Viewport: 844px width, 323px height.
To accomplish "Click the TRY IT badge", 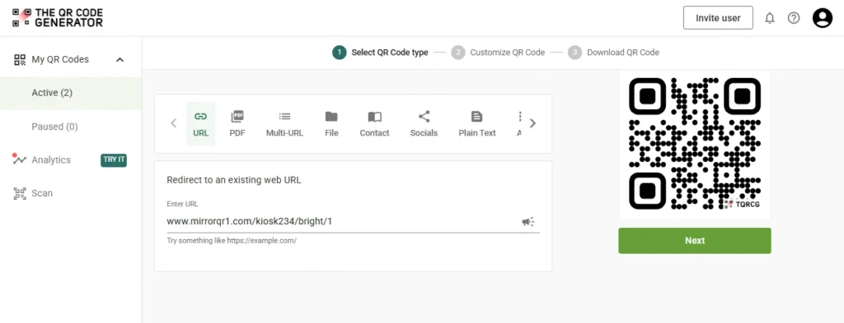I will tap(114, 160).
